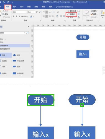Select Align Center paragraph icon
This screenshot has width=105, height=139.
tap(47, 16)
